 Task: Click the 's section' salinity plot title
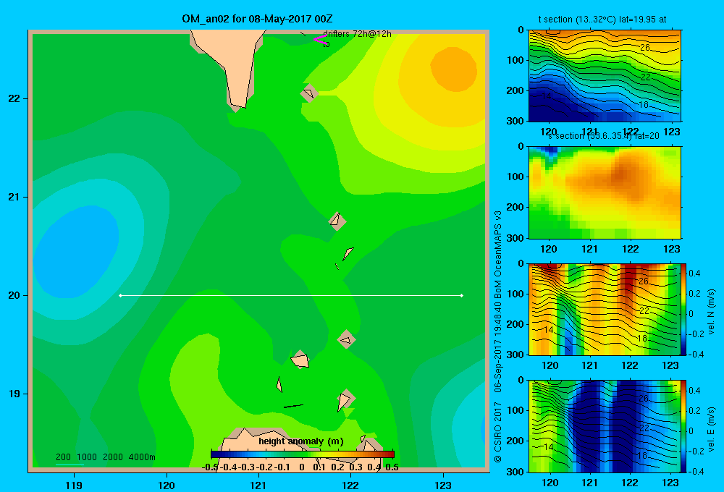point(604,136)
